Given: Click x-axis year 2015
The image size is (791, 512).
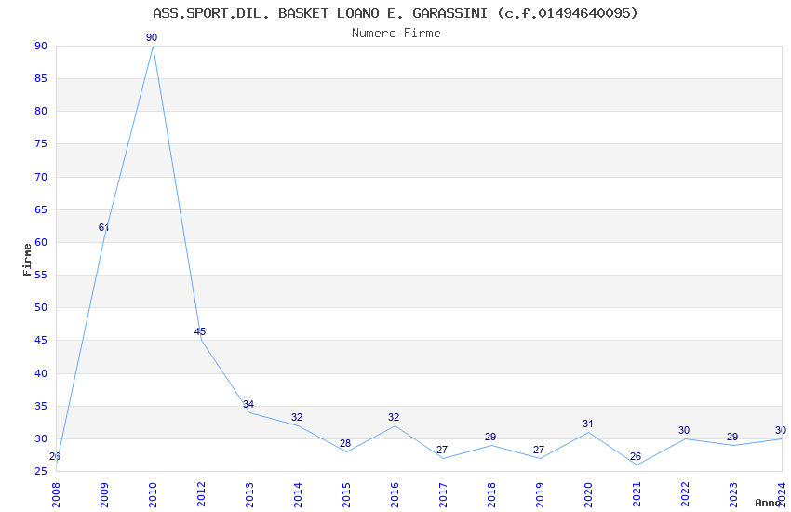Looking at the screenshot, I should coord(346,495).
